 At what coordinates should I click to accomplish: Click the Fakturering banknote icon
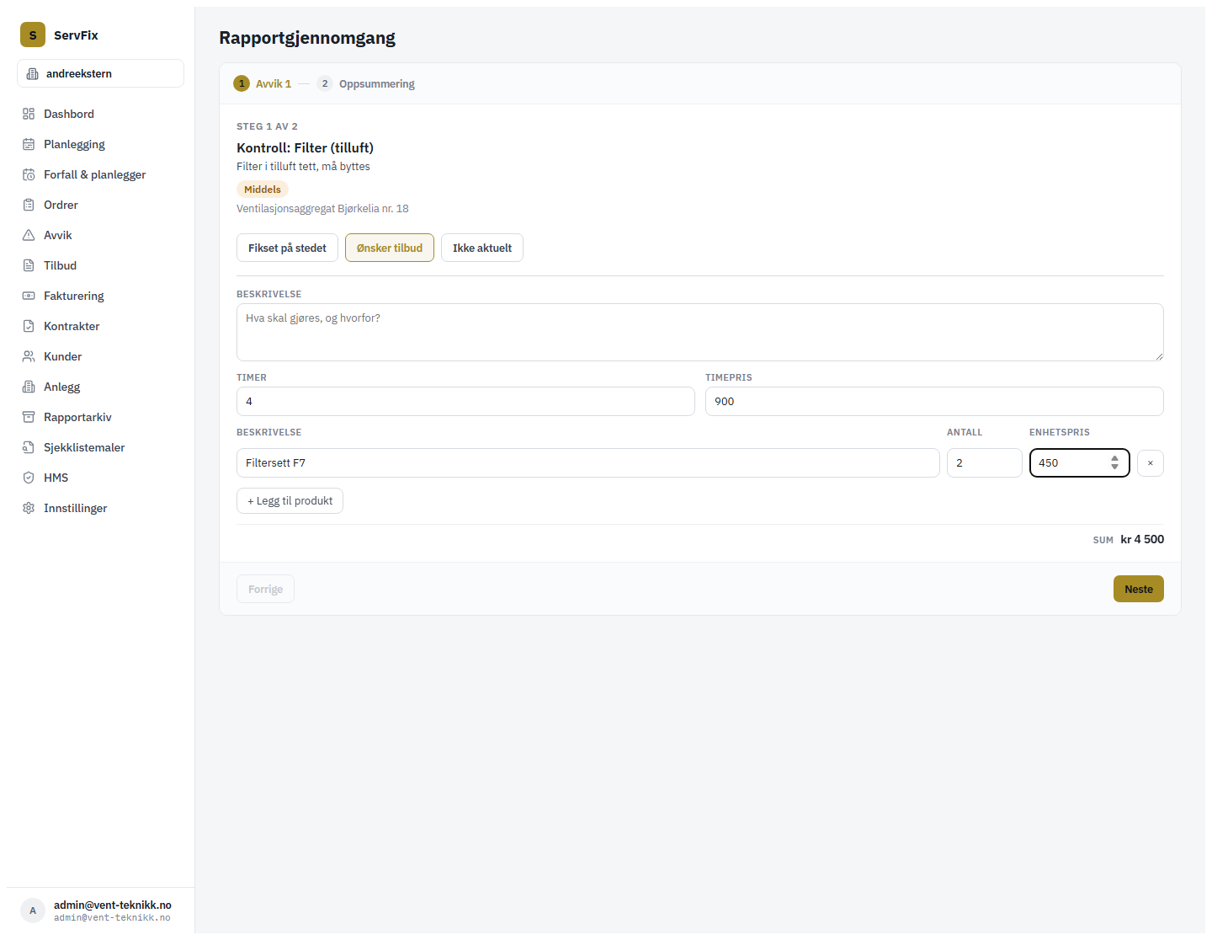(x=29, y=296)
